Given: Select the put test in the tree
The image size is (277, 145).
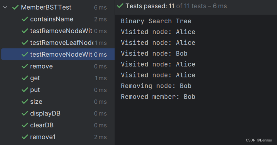Looking at the screenshot, I should click(x=58, y=90).
